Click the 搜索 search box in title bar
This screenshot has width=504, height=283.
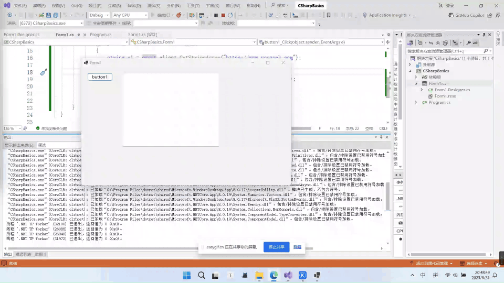pos(280,5)
